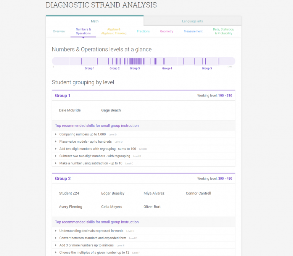
Task: Expand Subtract two two-digit numbers skill
Action: 95,156
